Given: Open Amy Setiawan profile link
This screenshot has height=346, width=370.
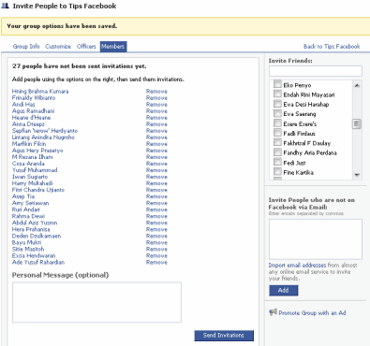Looking at the screenshot, I should click(x=30, y=203).
